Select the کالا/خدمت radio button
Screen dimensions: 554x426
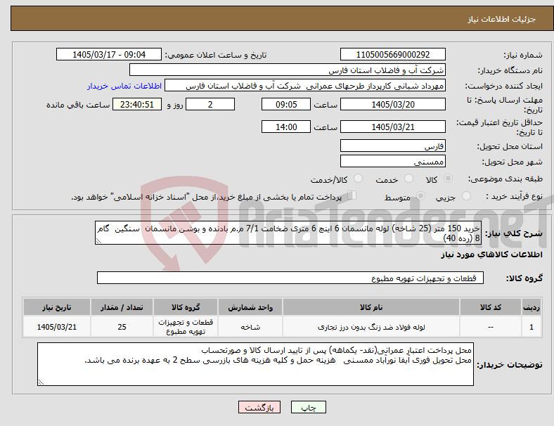coord(359,179)
